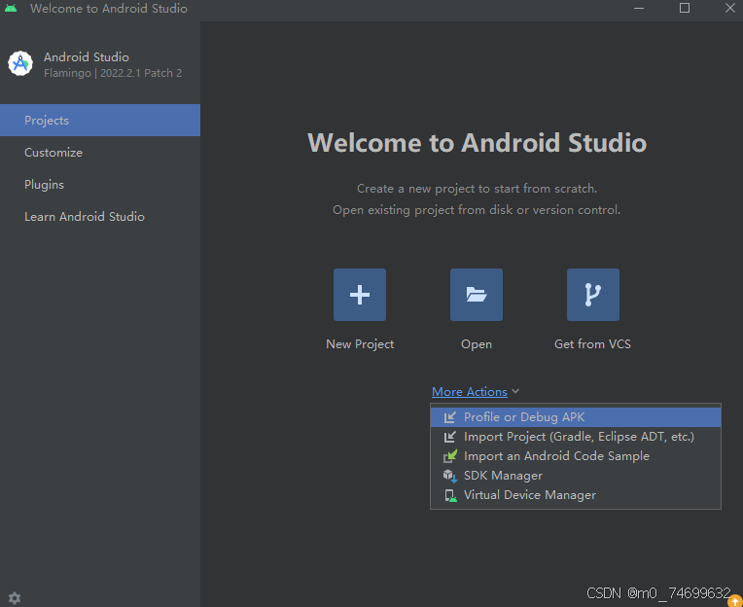The height and width of the screenshot is (607, 743).
Task: Open the More Actions link
Action: pyautogui.click(x=469, y=392)
